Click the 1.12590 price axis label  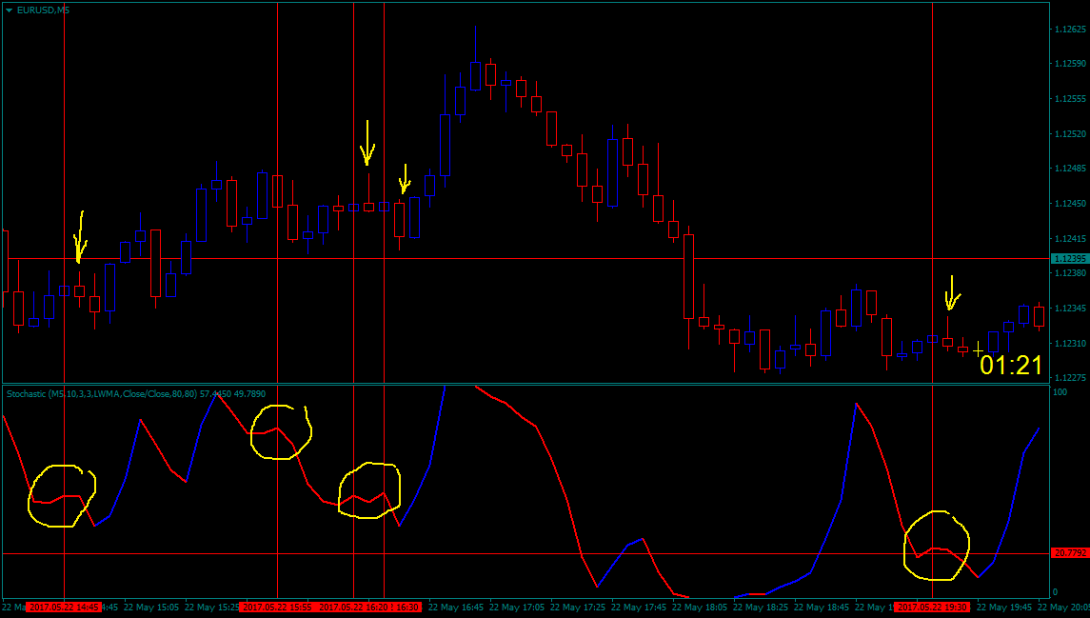click(1071, 64)
